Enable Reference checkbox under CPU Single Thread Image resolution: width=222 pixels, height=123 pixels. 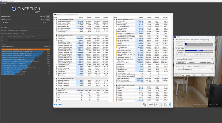(177, 46)
